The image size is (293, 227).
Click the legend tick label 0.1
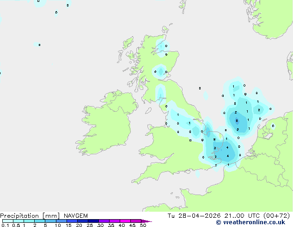[5, 226]
